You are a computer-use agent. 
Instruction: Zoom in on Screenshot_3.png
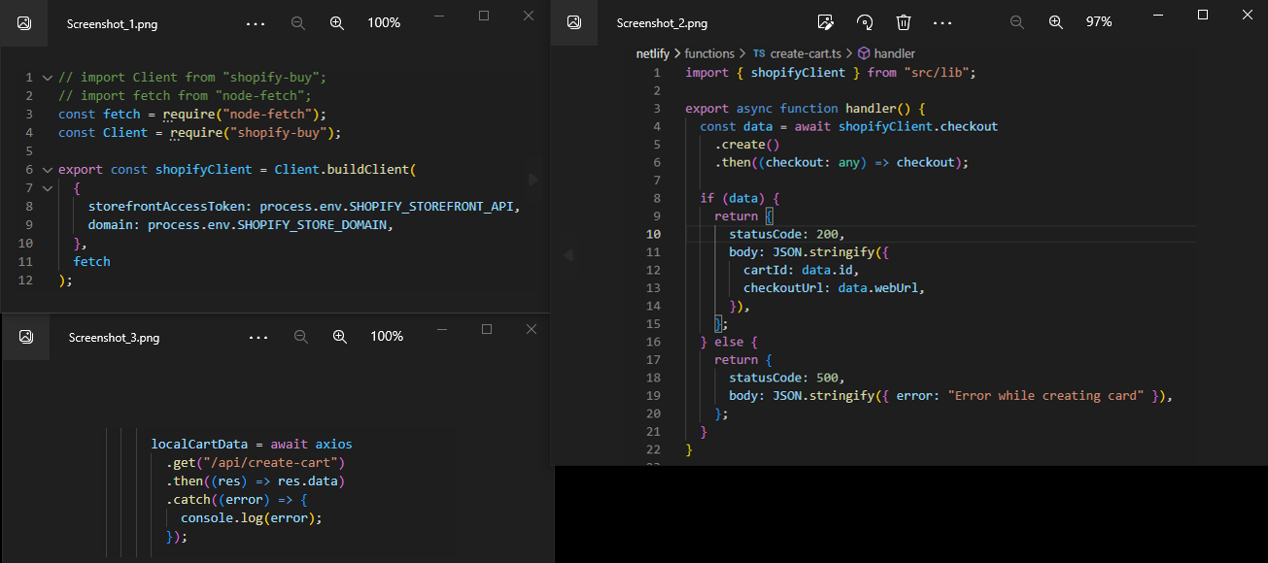pyautogui.click(x=340, y=337)
